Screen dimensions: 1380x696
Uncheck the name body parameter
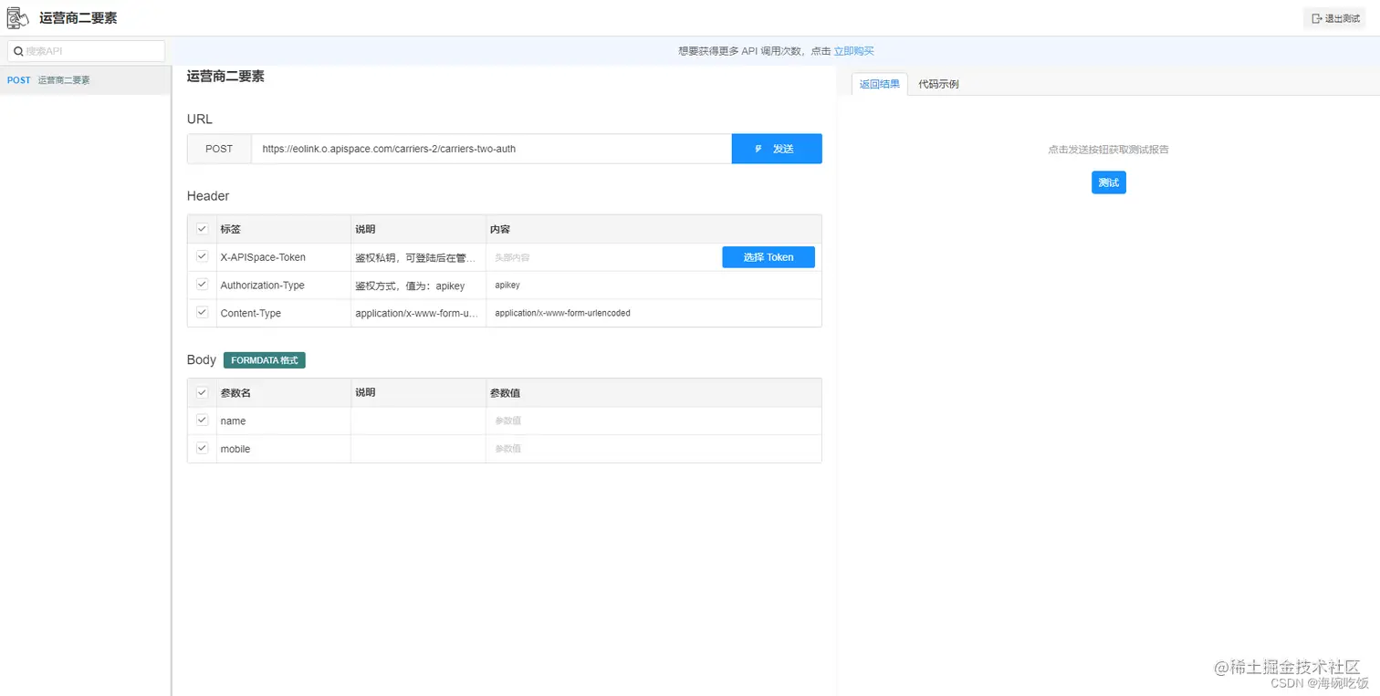coord(202,421)
